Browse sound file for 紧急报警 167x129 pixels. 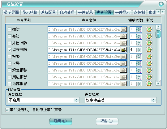123,70
